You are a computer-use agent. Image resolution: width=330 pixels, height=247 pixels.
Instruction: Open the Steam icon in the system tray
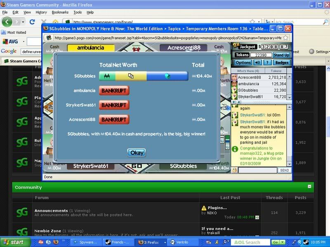tap(306, 242)
